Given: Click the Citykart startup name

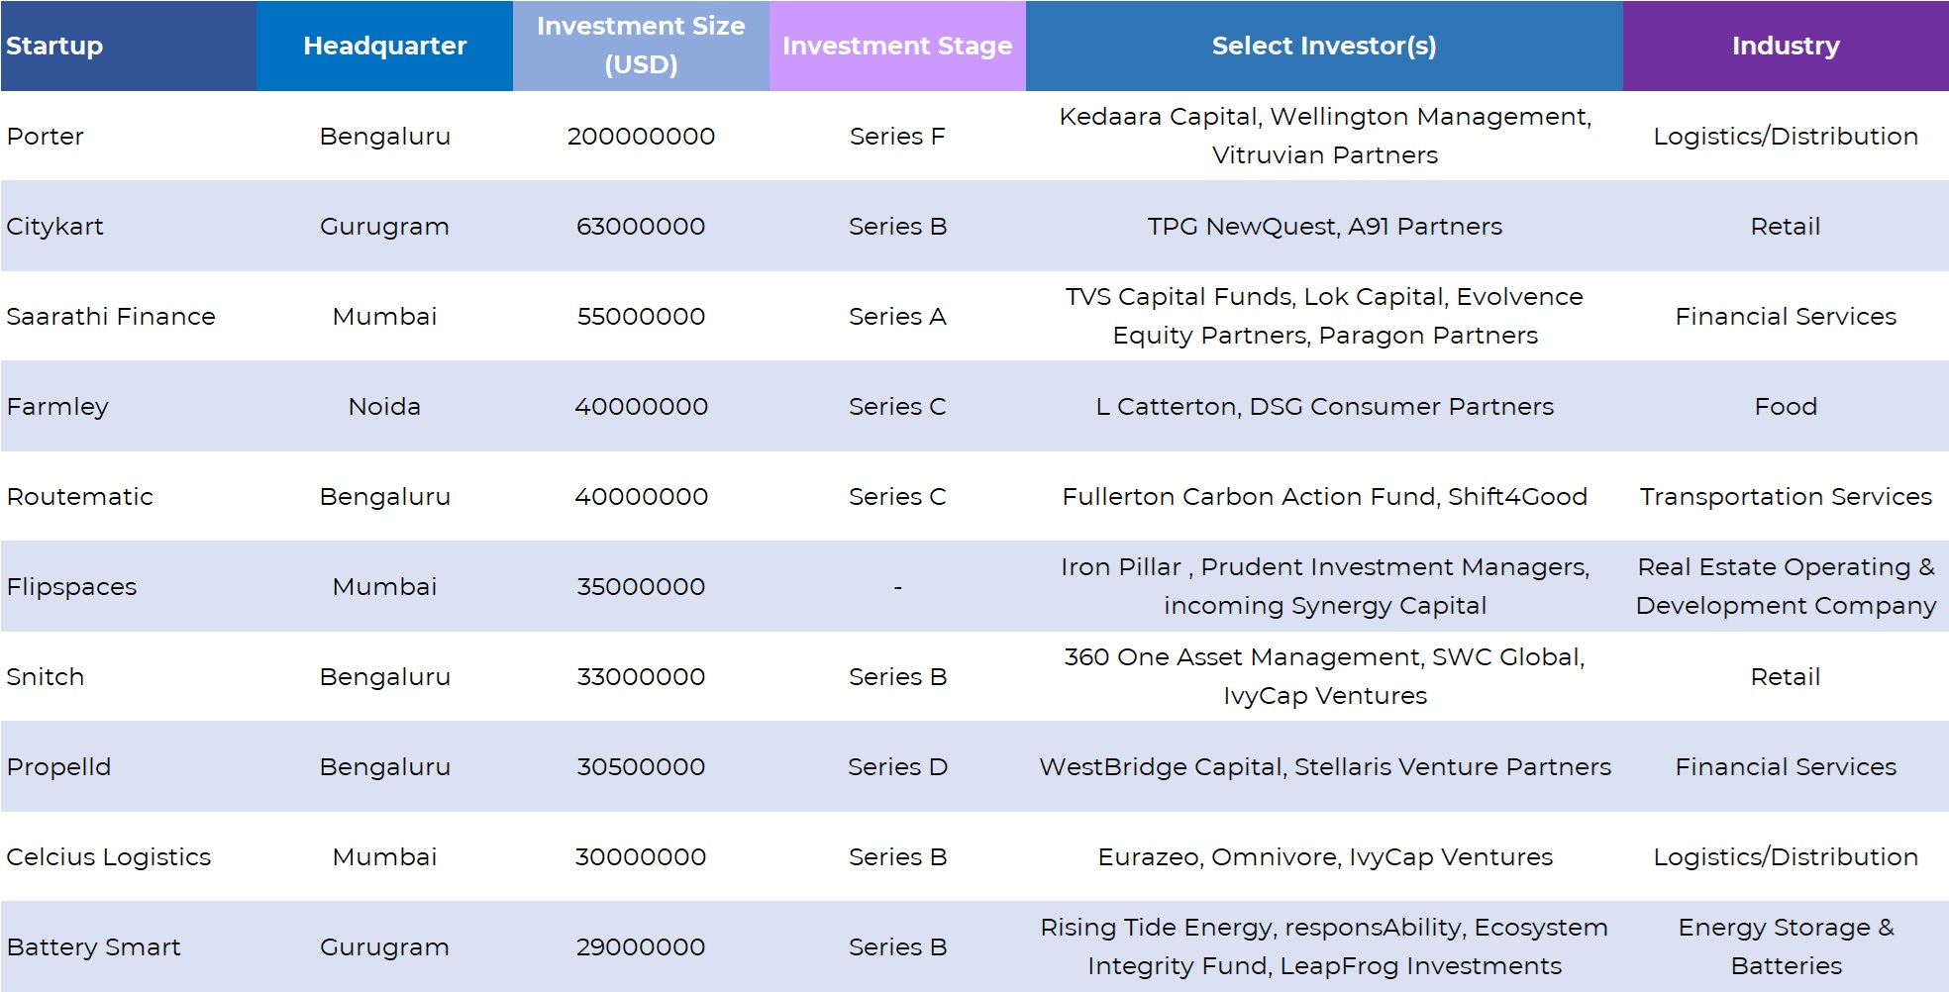Looking at the screenshot, I should pos(55,226).
